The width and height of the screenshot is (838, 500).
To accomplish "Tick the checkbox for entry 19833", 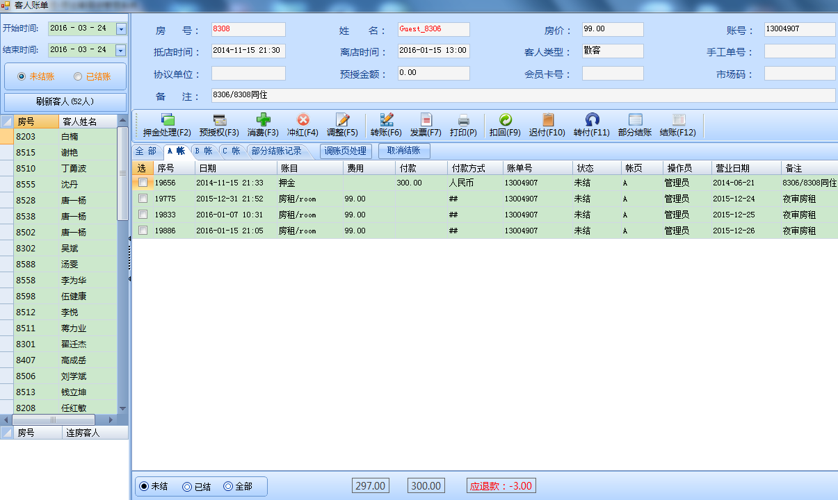I will [x=143, y=215].
